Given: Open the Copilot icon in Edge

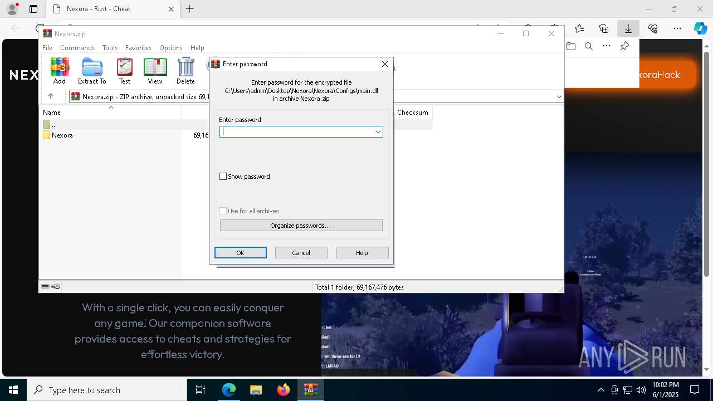Looking at the screenshot, I should pos(700,28).
